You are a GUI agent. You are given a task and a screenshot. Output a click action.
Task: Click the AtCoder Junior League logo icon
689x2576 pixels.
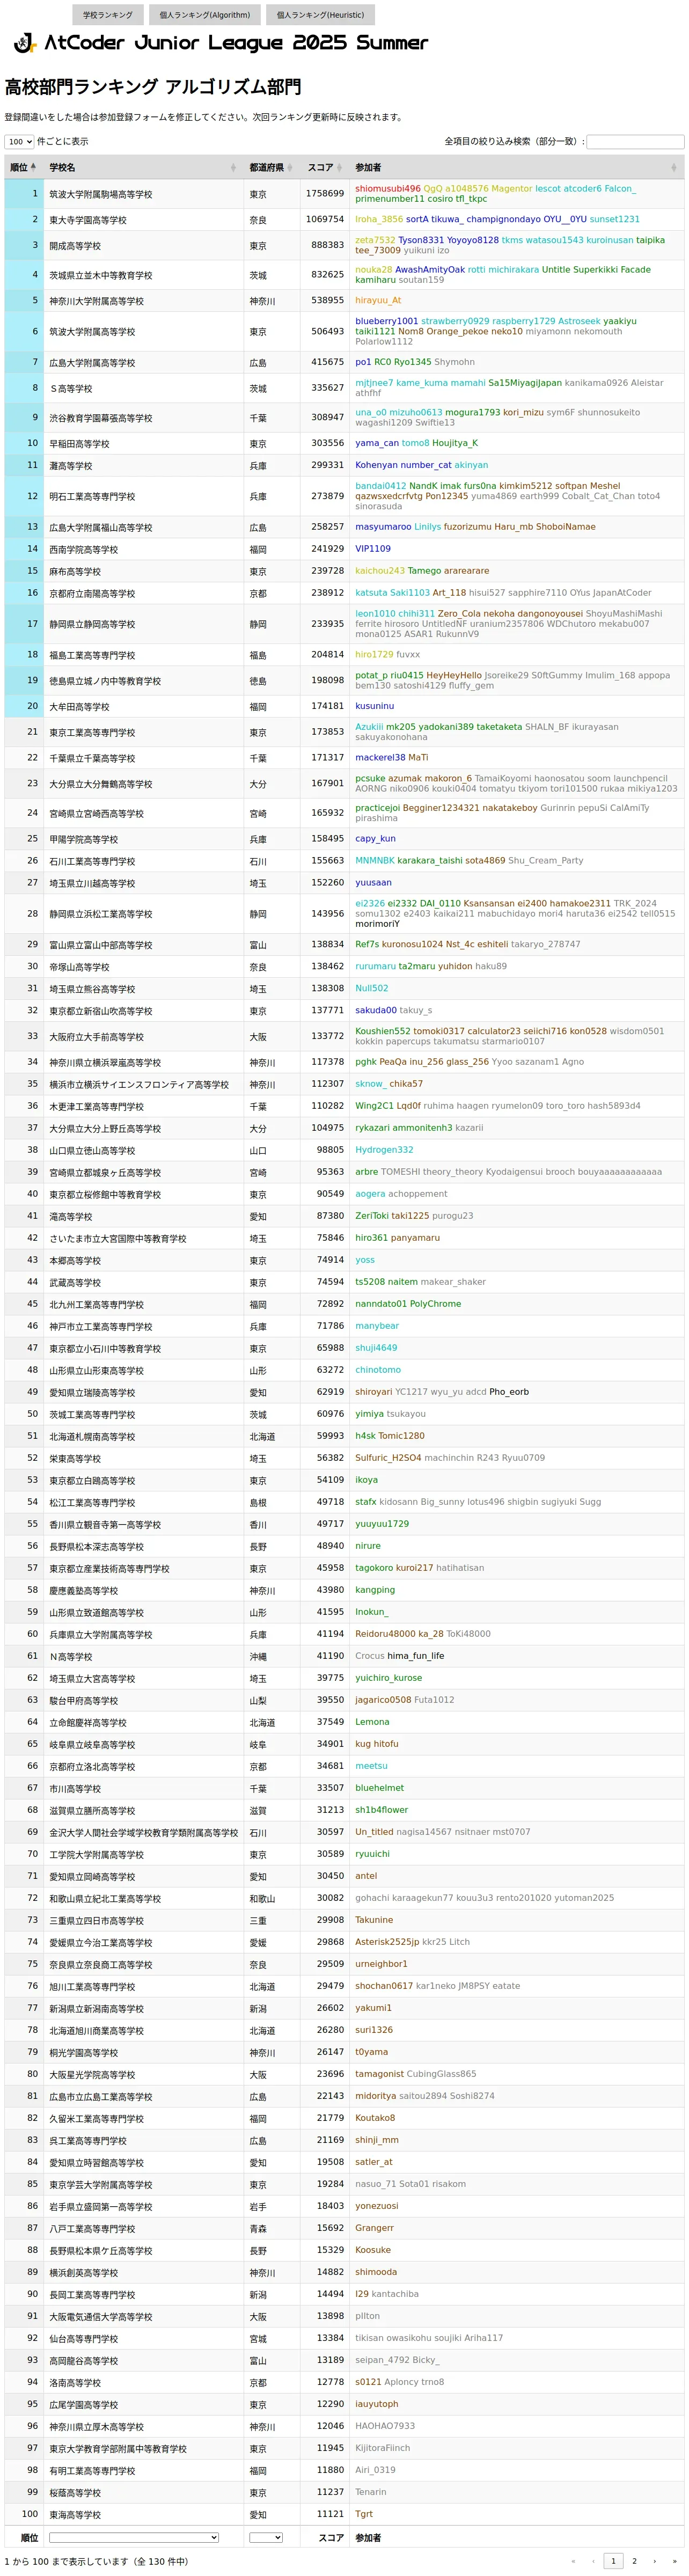[x=24, y=43]
